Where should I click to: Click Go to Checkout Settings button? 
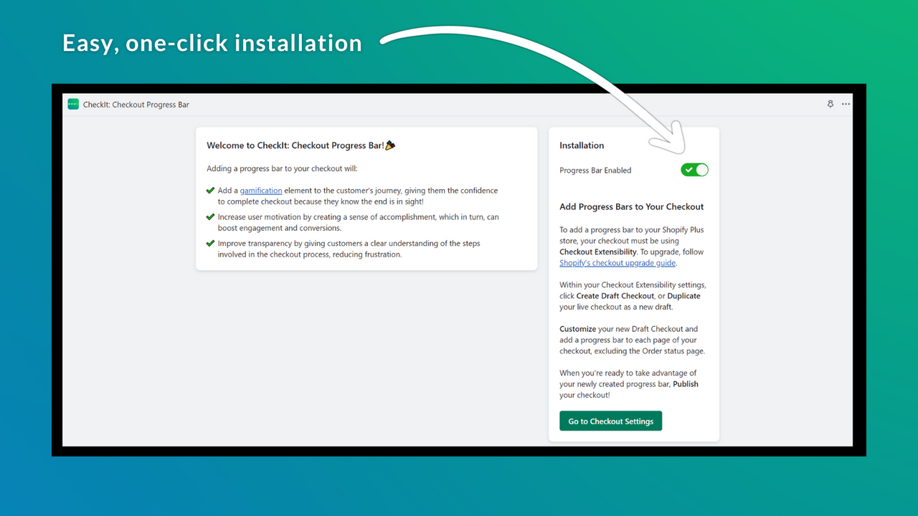(x=611, y=421)
